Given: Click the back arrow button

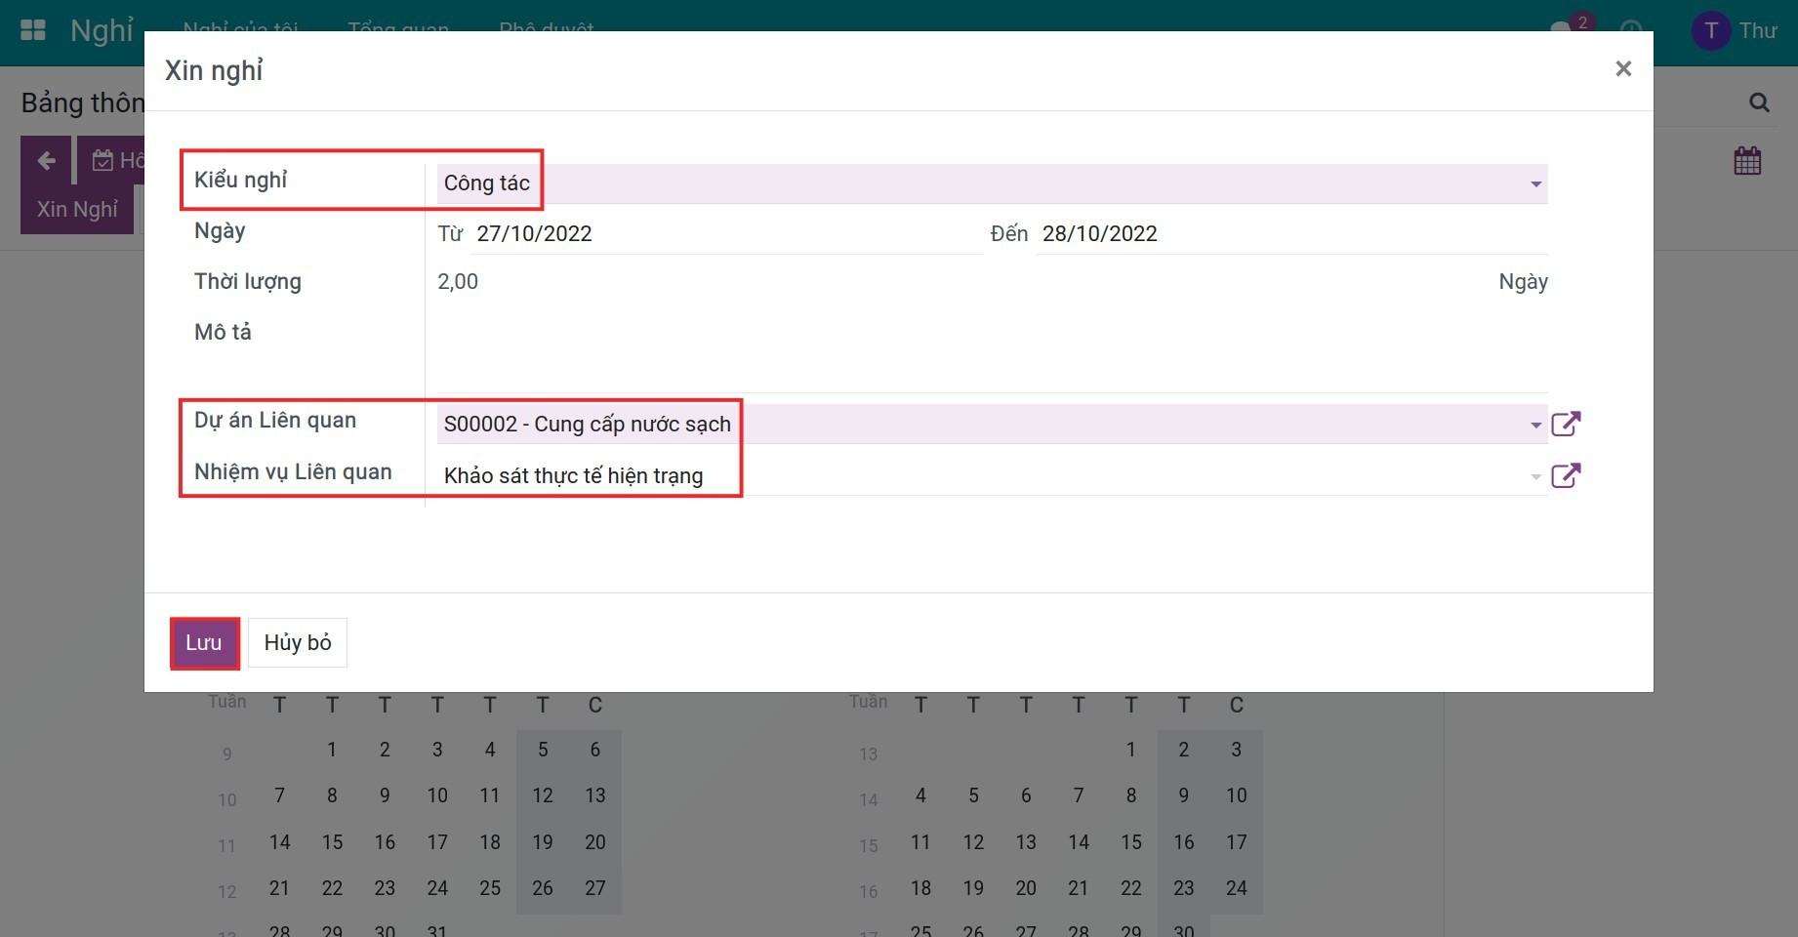Looking at the screenshot, I should (46, 161).
